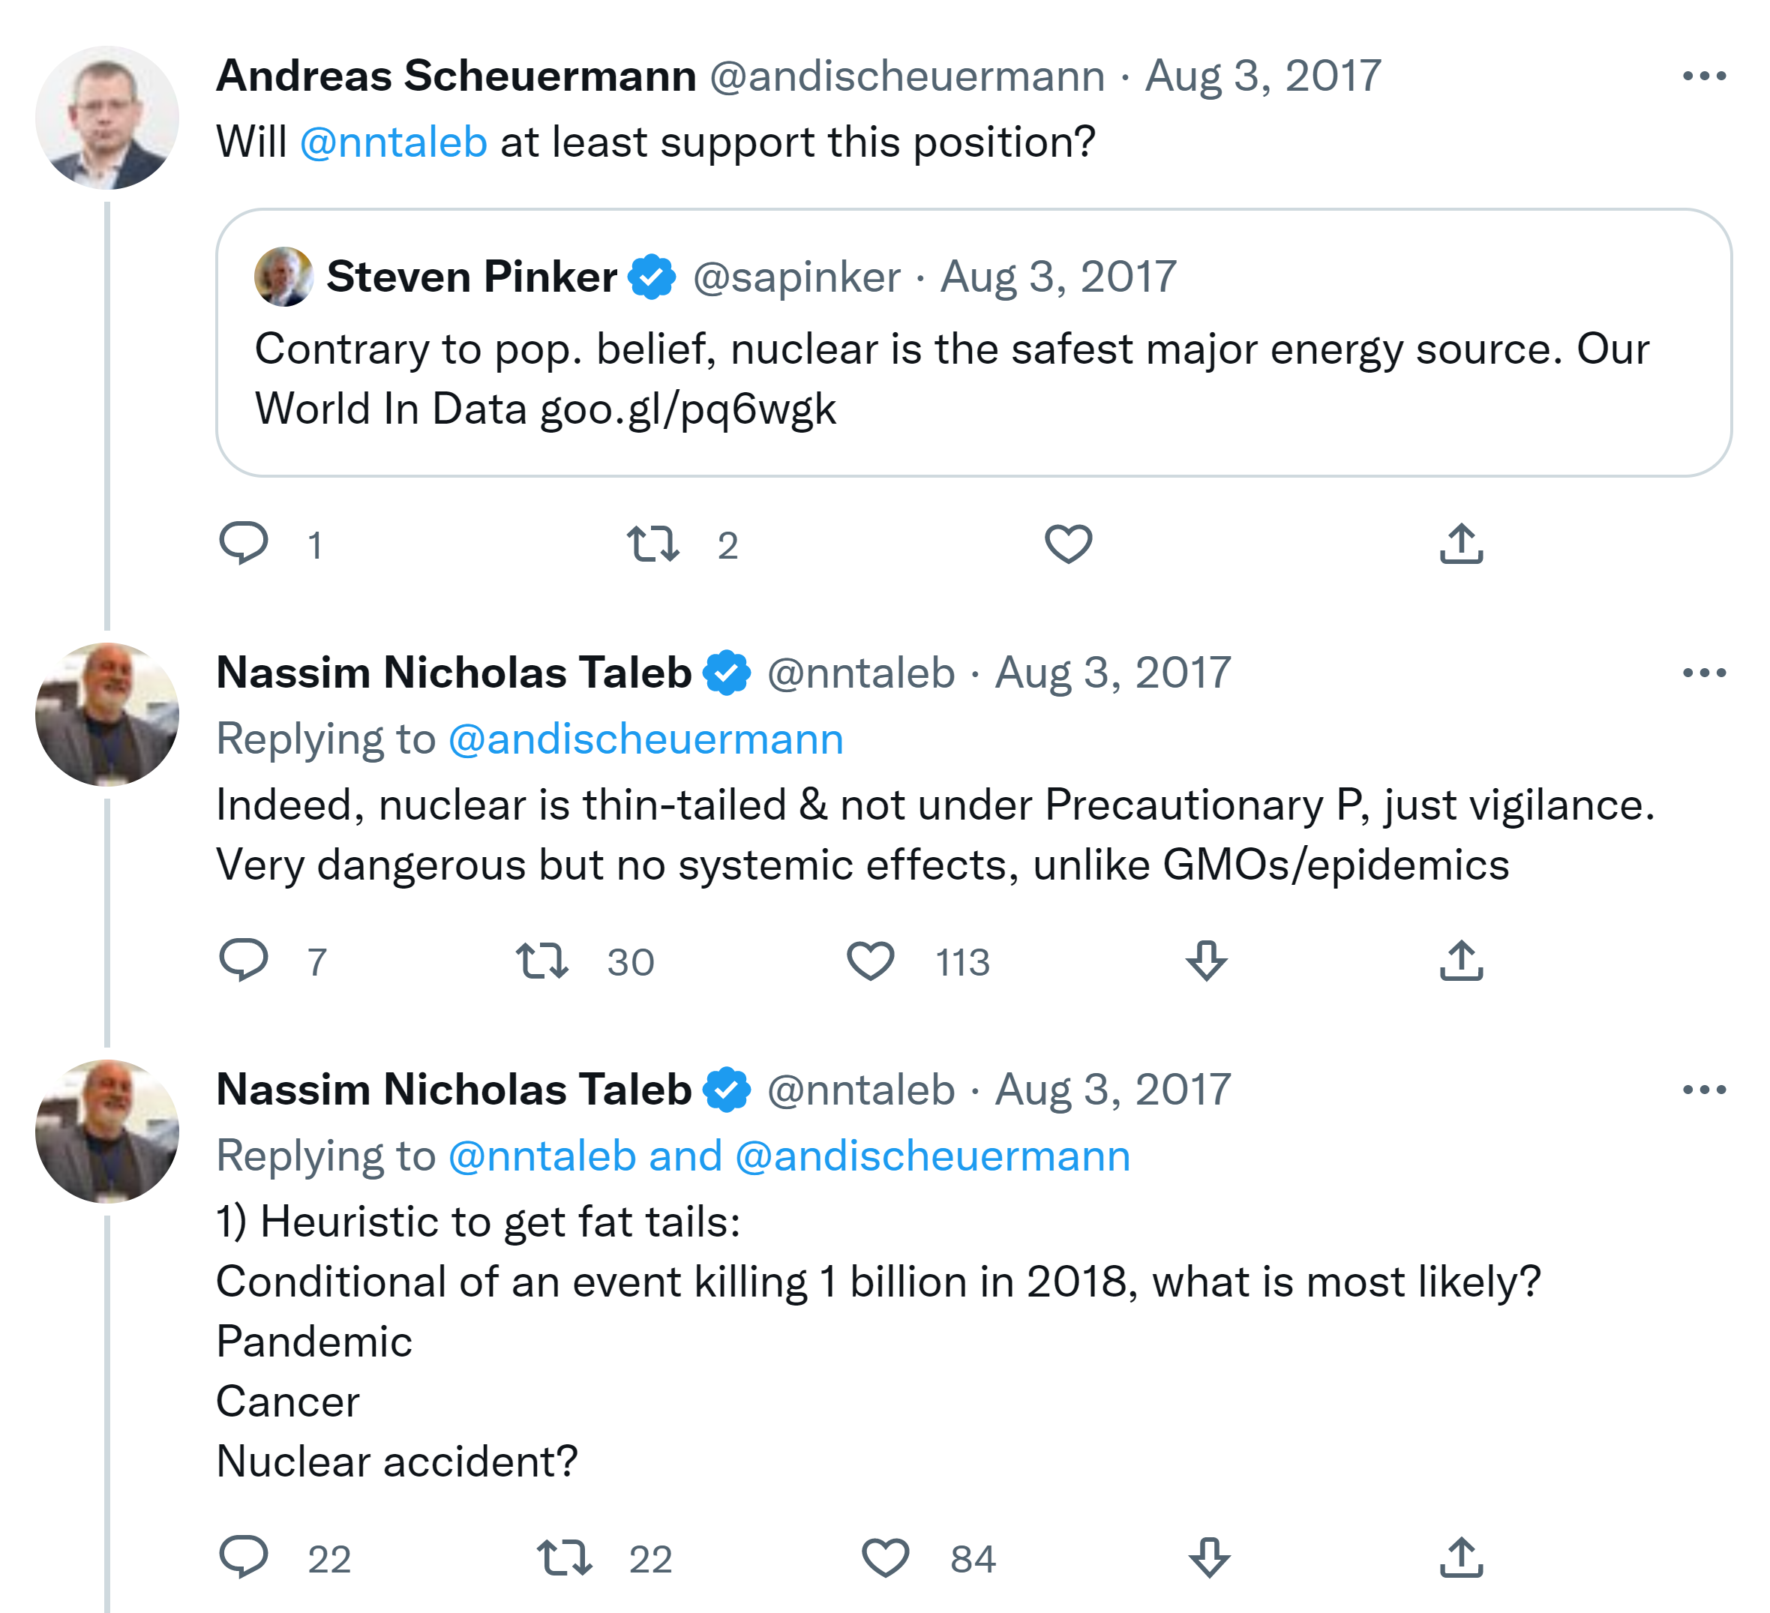The height and width of the screenshot is (1613, 1770).
Task: Open more options on thin-tailed nuclear tweet
Action: tap(1703, 673)
